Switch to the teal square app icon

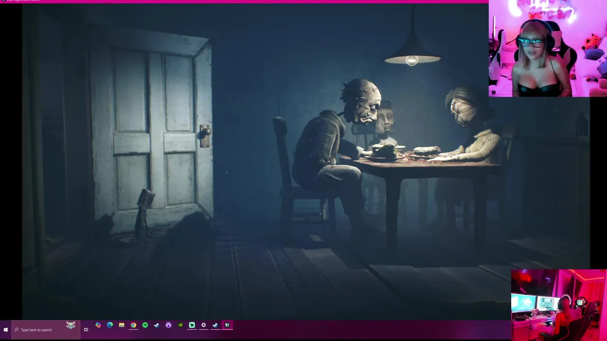tap(192, 325)
